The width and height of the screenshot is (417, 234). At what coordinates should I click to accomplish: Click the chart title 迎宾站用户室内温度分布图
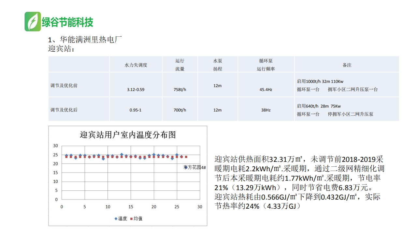[x=128, y=135]
